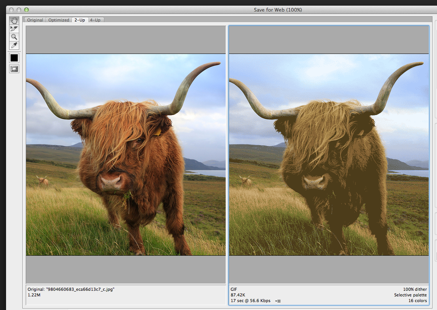The image size is (437, 310).
Task: Switch to the Optimized tab
Action: [59, 20]
